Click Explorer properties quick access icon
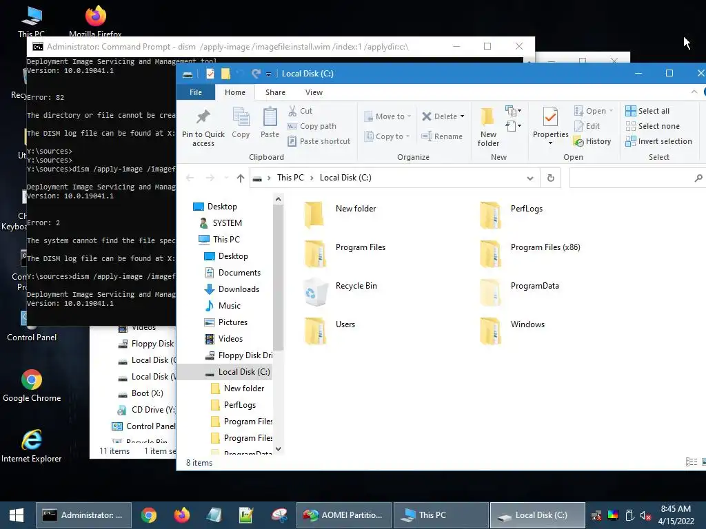The width and height of the screenshot is (706, 529). (x=210, y=74)
